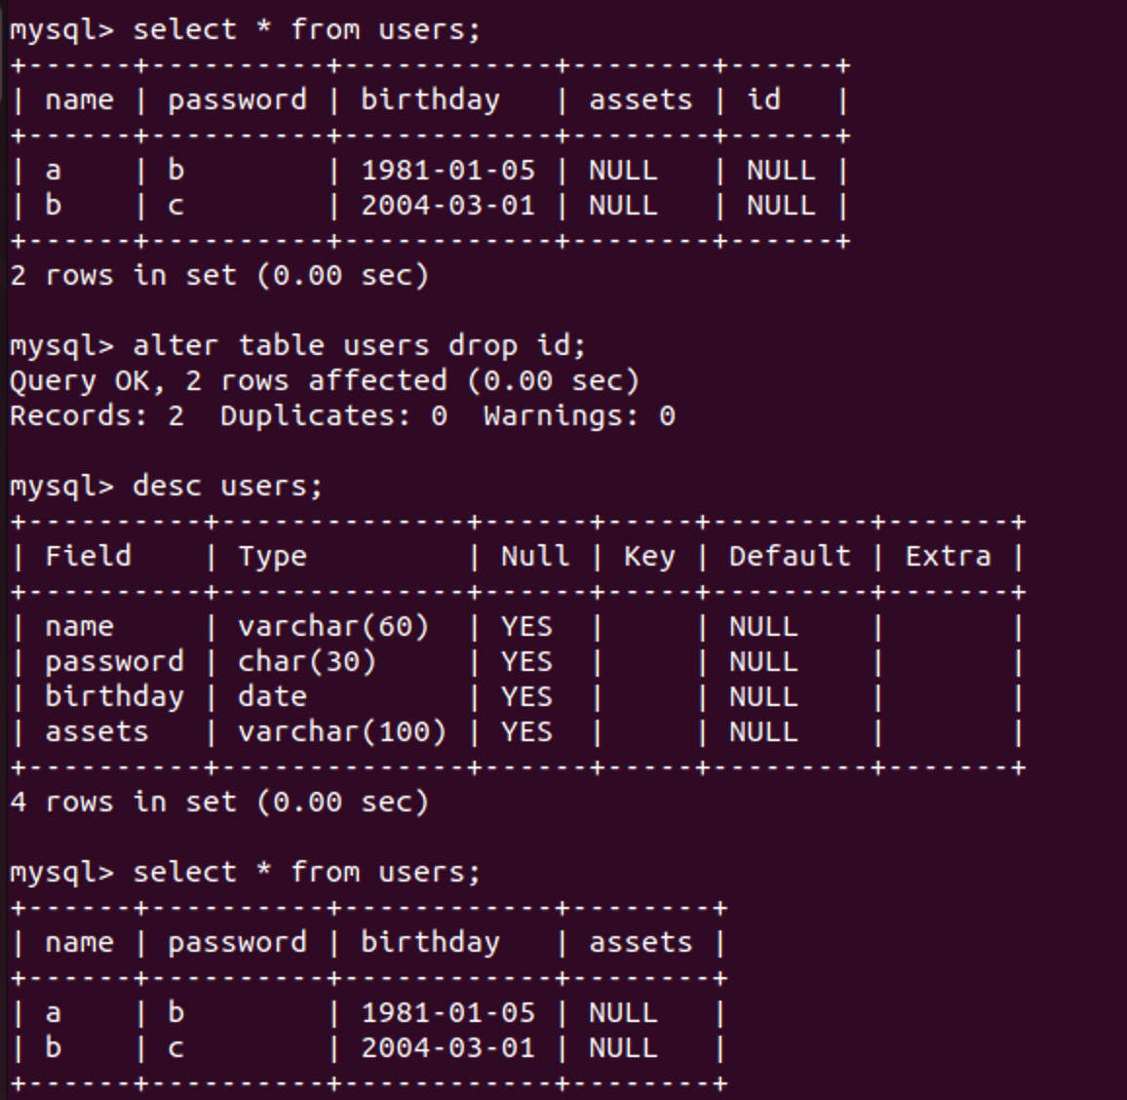Image resolution: width=1127 pixels, height=1100 pixels.
Task: Click the 'Query OK, 2 rows affected' message
Action: (x=325, y=381)
